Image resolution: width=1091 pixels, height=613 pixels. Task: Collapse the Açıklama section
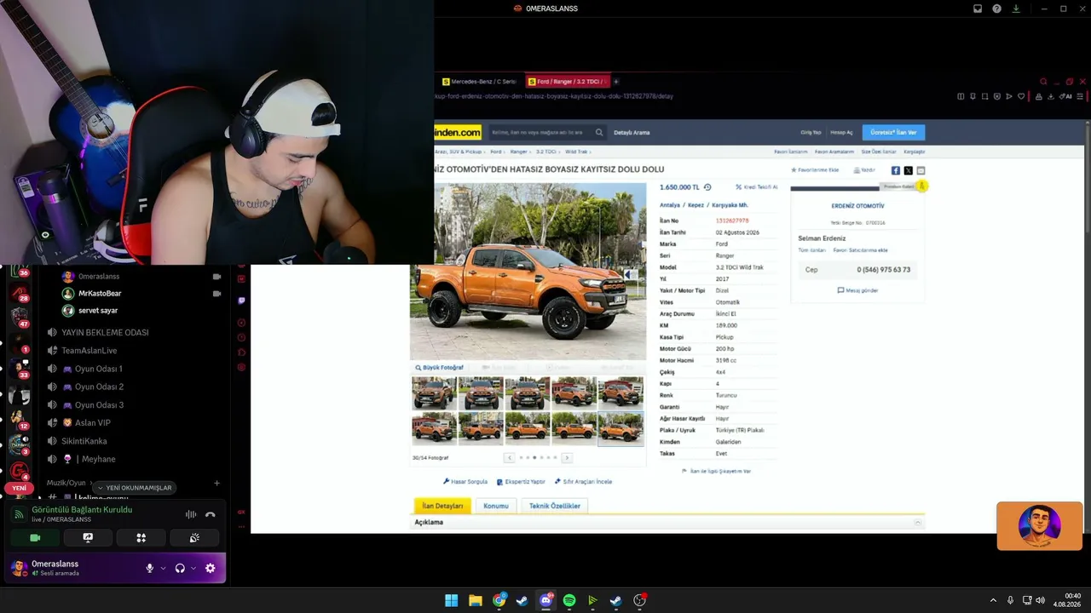pyautogui.click(x=918, y=522)
